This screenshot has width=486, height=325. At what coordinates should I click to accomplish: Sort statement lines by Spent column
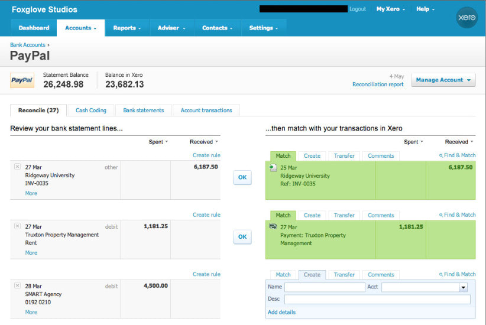pyautogui.click(x=158, y=142)
